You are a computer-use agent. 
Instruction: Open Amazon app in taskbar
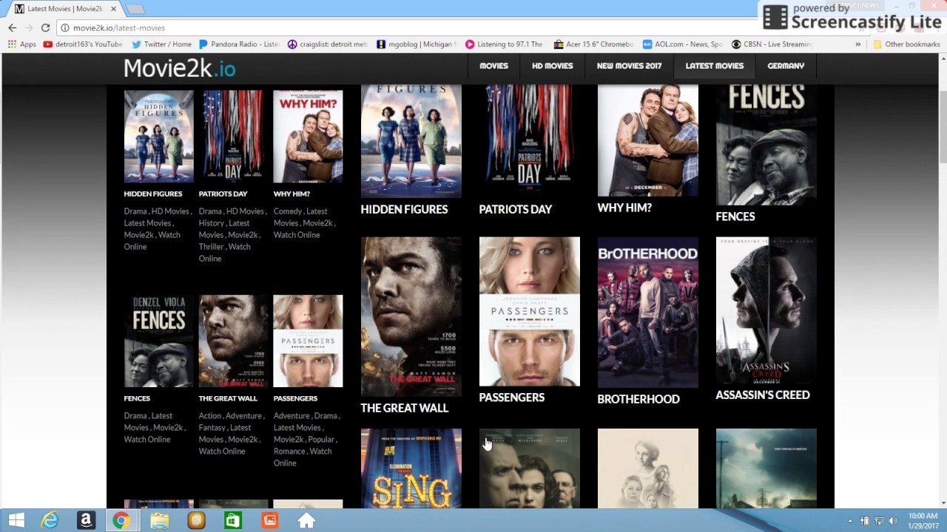86,521
